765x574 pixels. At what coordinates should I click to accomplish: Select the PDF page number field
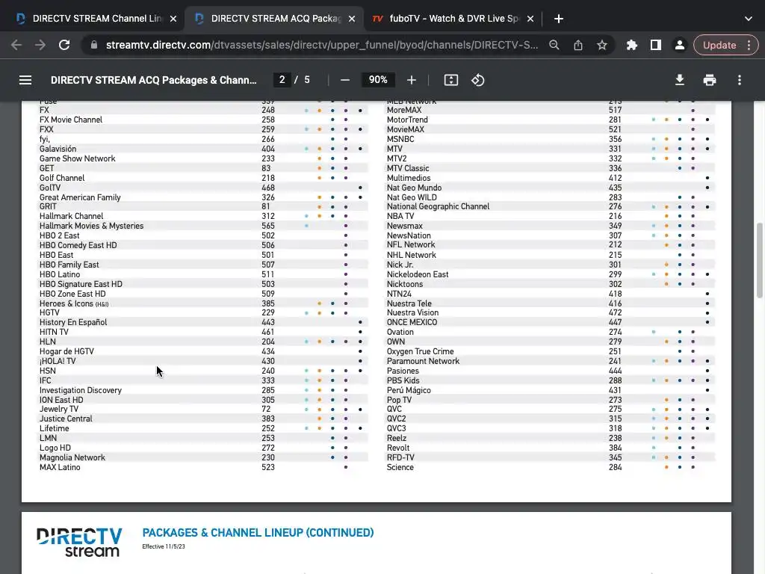(x=282, y=79)
